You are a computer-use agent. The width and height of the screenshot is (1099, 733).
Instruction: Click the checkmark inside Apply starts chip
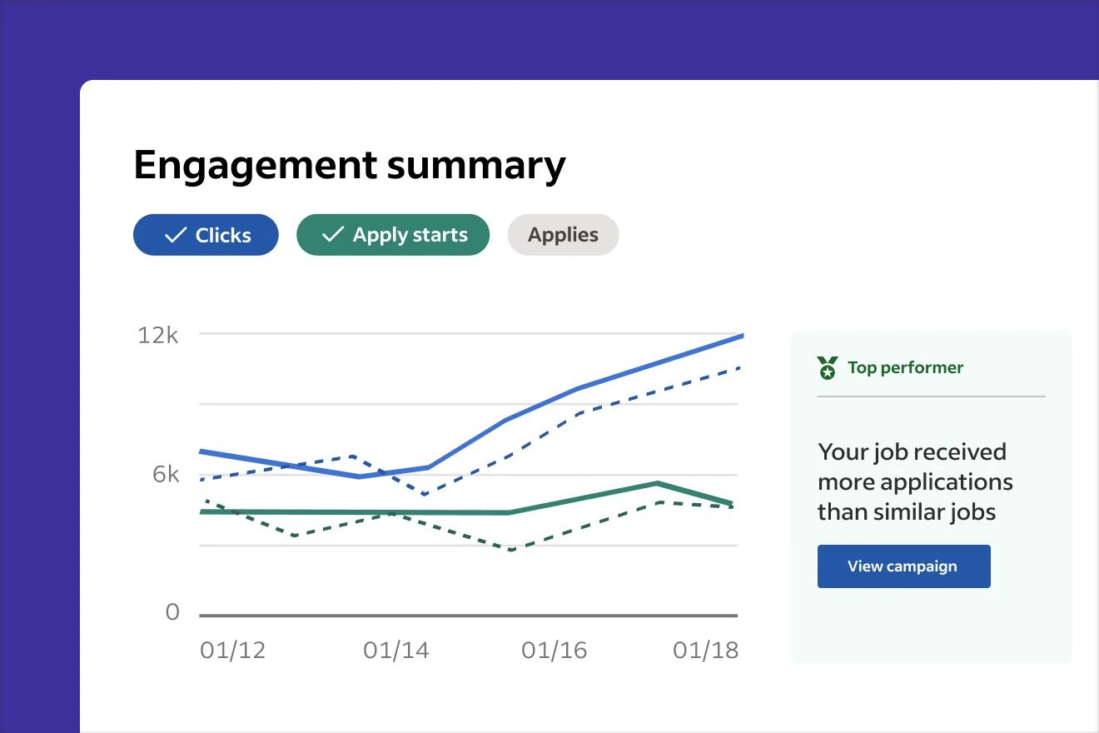331,235
